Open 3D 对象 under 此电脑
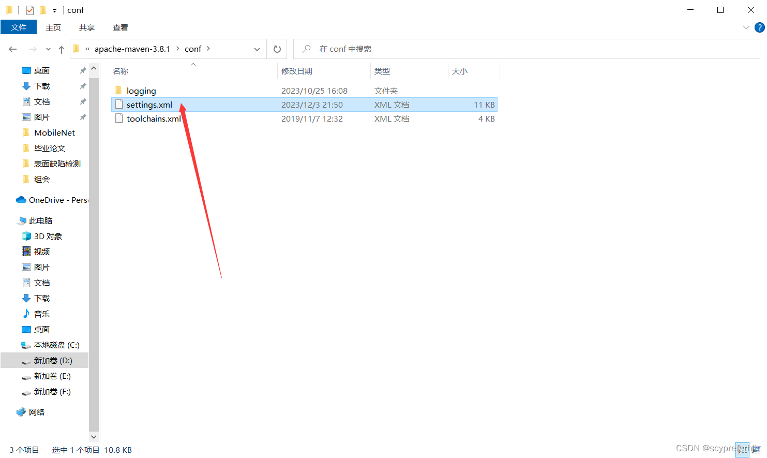This screenshot has width=767, height=458. pos(48,237)
